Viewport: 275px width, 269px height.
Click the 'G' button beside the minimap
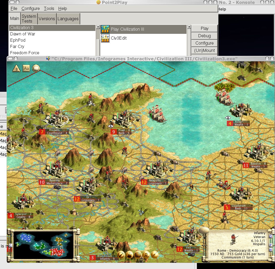(x=10, y=245)
